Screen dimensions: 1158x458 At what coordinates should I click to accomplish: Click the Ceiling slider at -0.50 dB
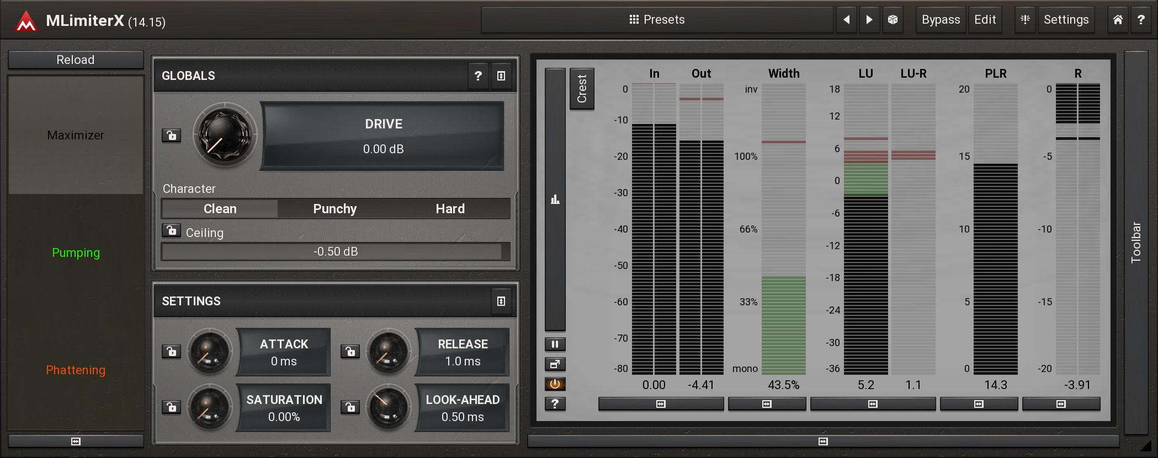point(335,252)
